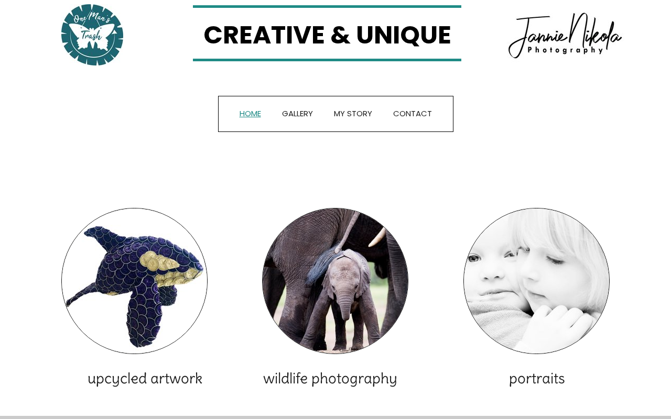Click the upcycled artwork caption

[x=145, y=379]
